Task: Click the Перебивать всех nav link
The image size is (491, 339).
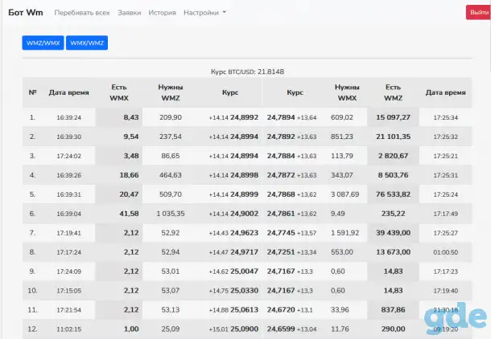Action: tap(82, 13)
